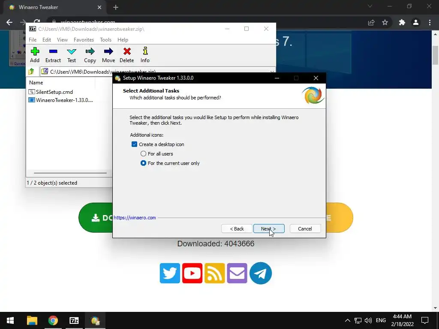Click the 7-Zip horizontal scrollbar
This screenshot has height=329, width=439.
(70, 173)
